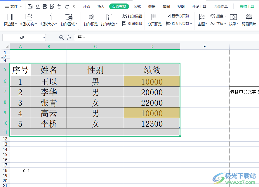Open the 数据 tab
The height and width of the screenshot is (187, 259).
coord(152,7)
